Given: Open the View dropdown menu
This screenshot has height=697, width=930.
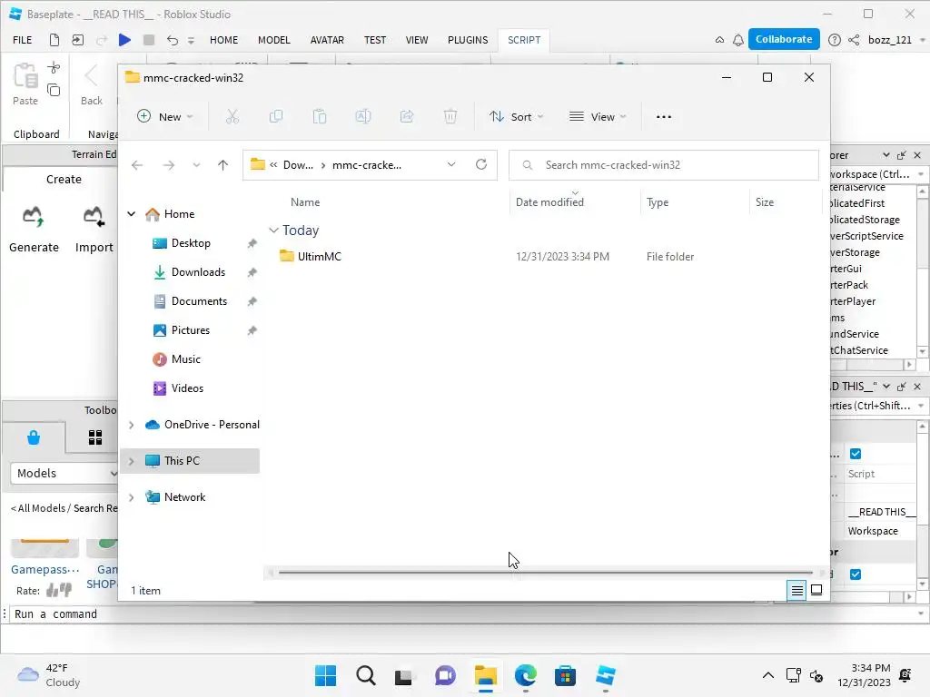Looking at the screenshot, I should click(598, 117).
